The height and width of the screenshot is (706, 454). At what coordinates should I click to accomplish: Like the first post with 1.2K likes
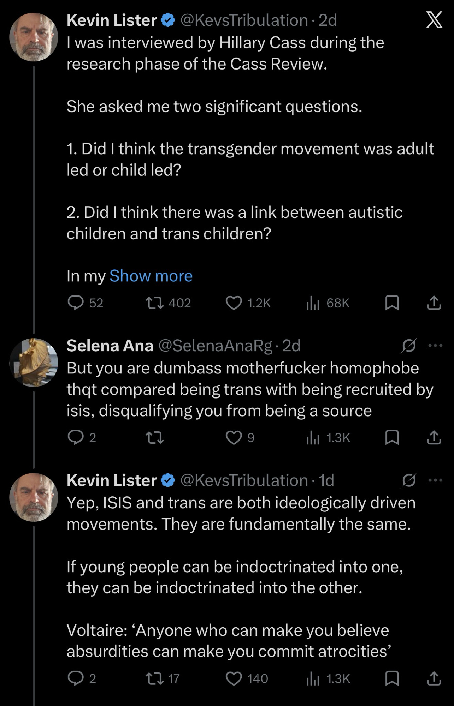(x=234, y=303)
